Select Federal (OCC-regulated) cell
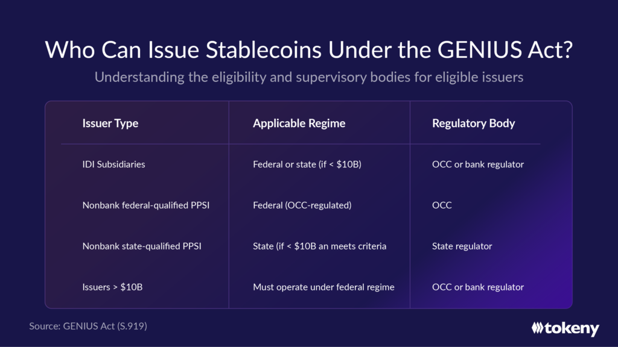This screenshot has height=347, width=618. tap(302, 205)
